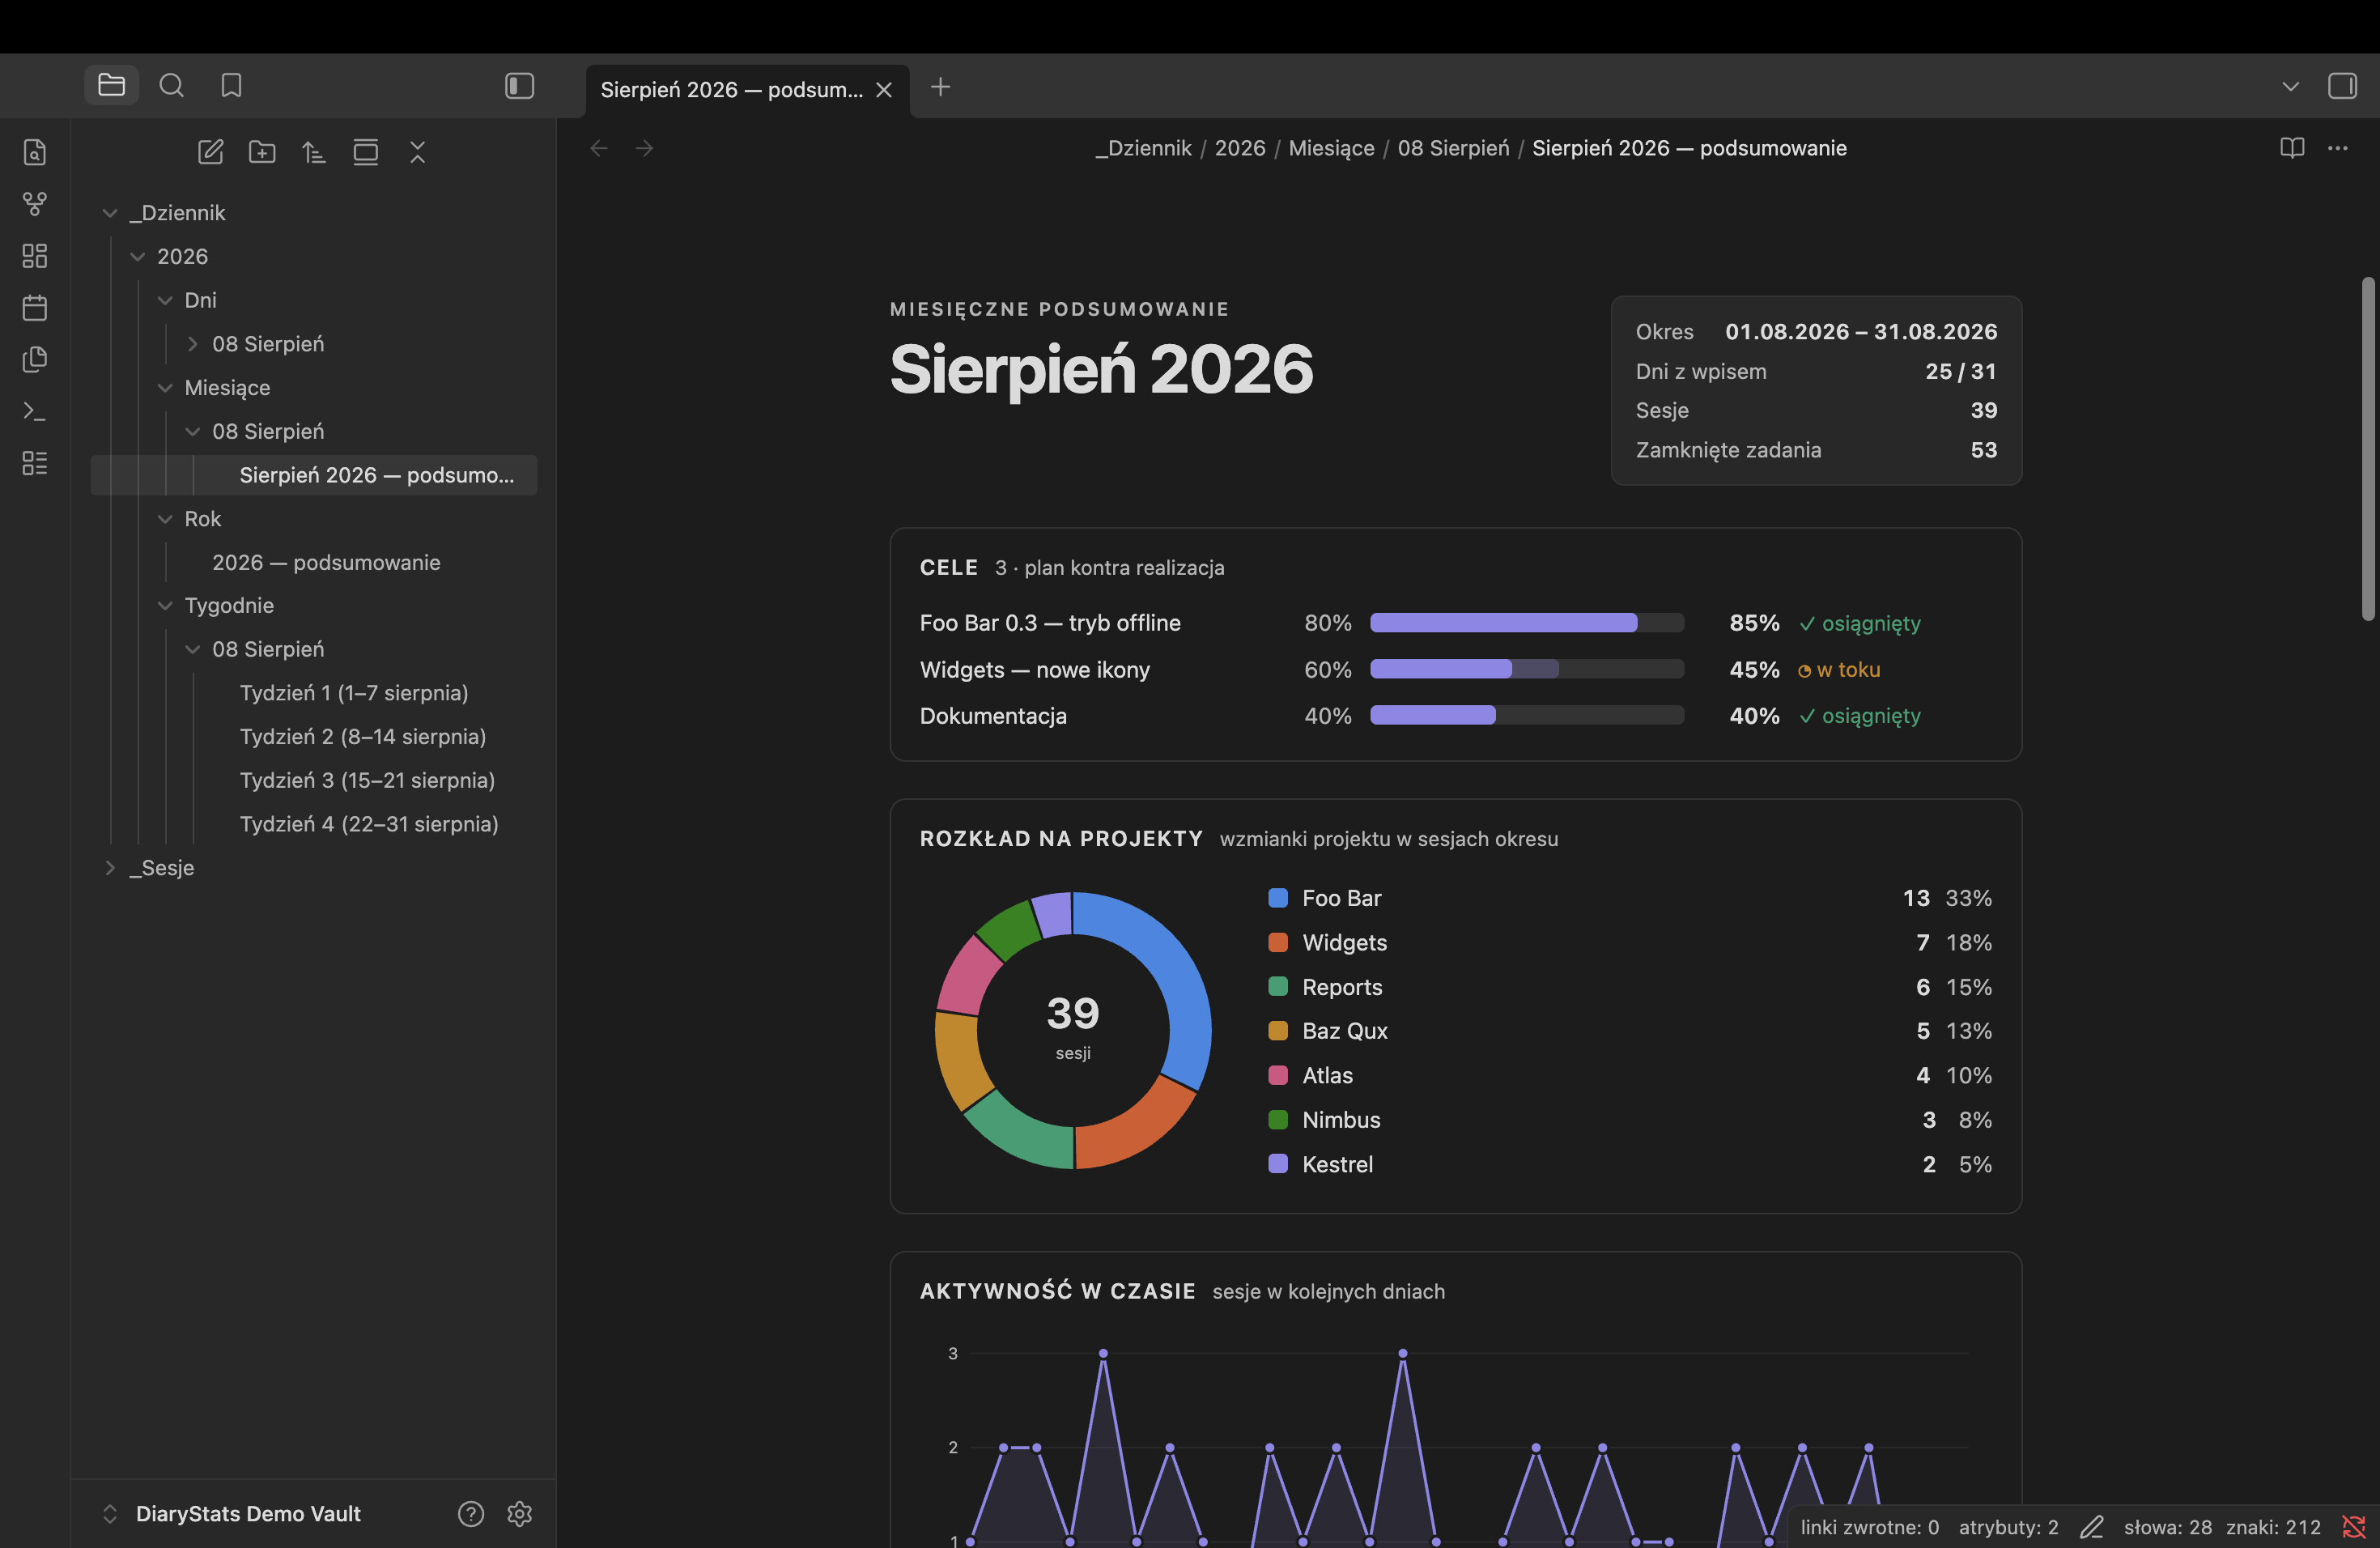Open daily note calendar icon
Screen dimensions: 2380x1548
(x=35, y=308)
